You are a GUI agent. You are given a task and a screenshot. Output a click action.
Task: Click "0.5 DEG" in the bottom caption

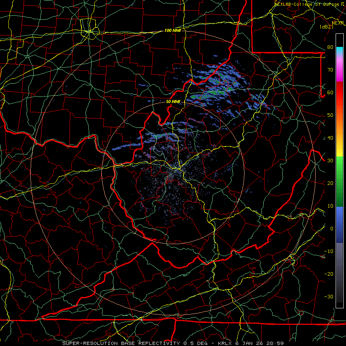pyautogui.click(x=196, y=343)
